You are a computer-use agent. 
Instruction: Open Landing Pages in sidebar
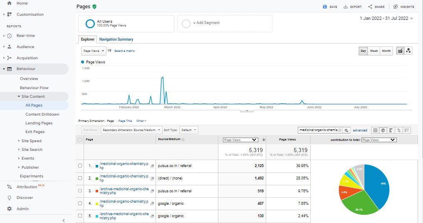coord(39,123)
